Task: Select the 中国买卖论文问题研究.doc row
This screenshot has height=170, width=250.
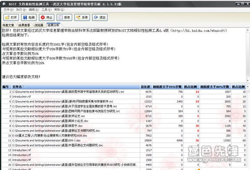Action: tap(124, 145)
